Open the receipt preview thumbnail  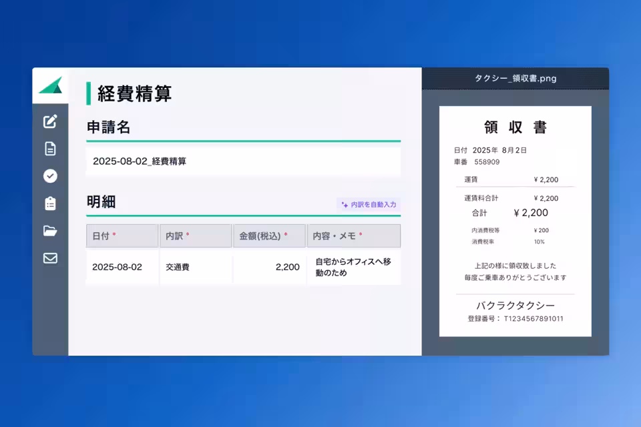click(x=515, y=222)
